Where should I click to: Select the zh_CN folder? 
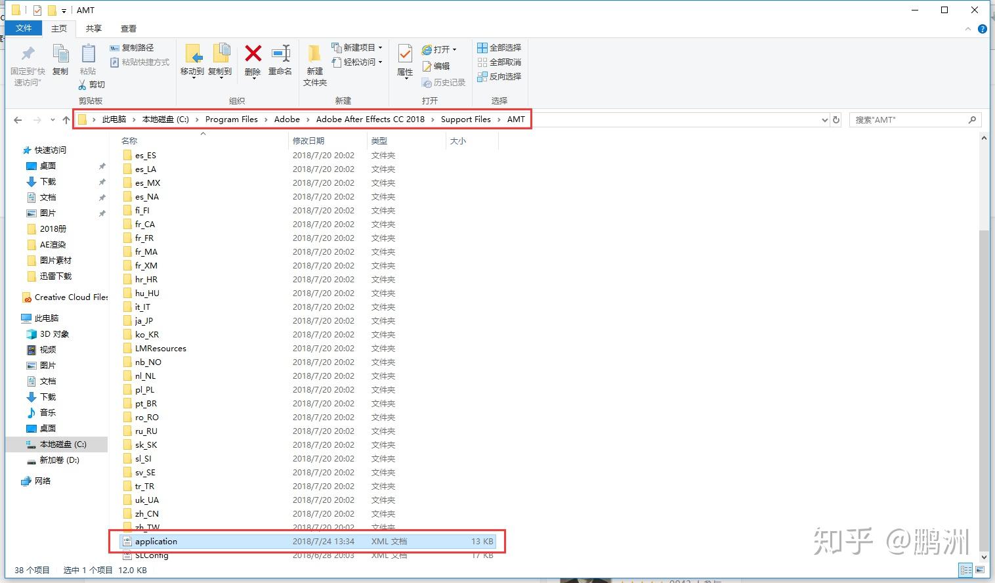click(146, 514)
